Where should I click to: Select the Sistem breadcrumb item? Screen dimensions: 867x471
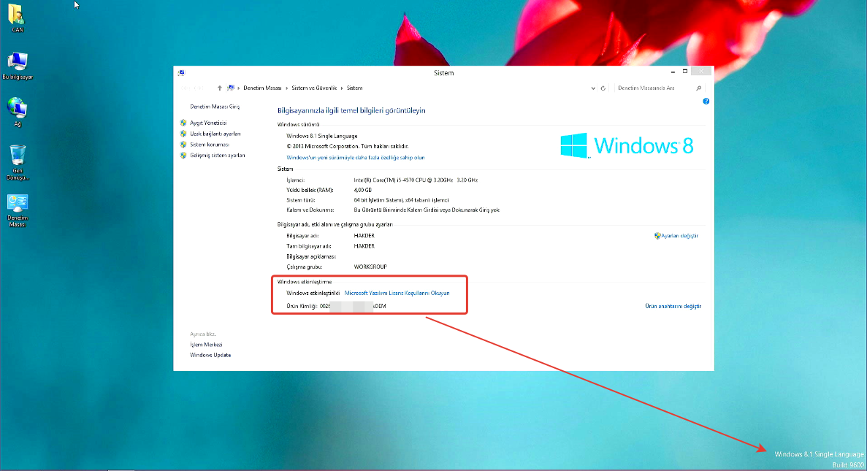tap(354, 88)
